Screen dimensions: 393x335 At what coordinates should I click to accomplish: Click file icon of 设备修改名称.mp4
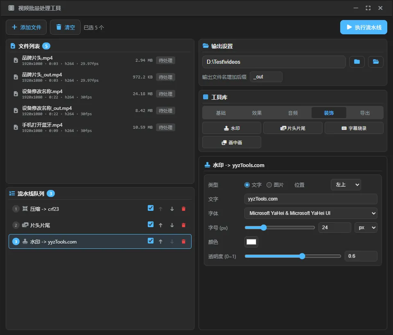16,94
